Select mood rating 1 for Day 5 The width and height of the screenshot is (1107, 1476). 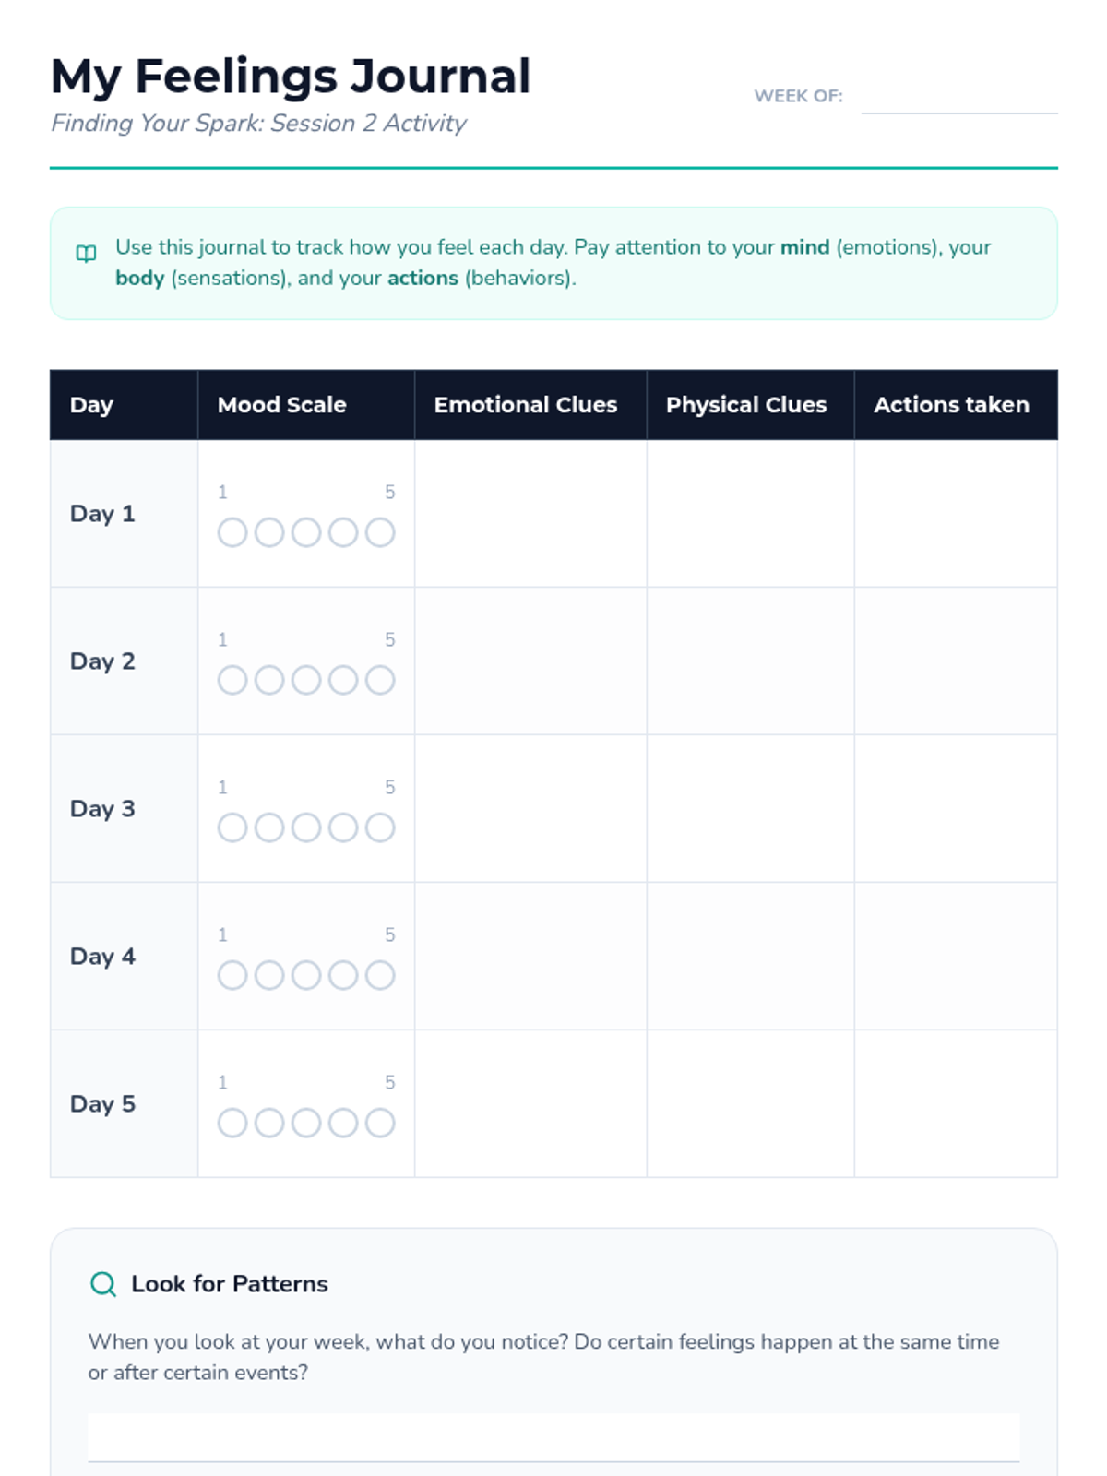[232, 1123]
